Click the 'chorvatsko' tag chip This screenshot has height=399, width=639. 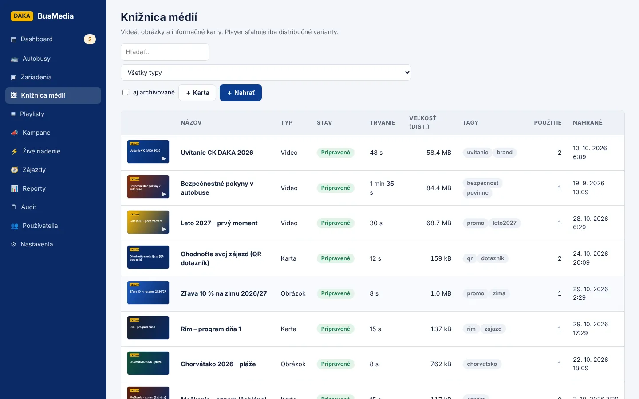point(482,364)
